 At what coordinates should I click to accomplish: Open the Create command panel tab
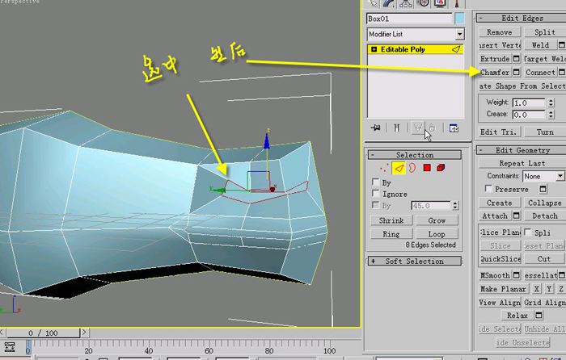click(x=373, y=3)
